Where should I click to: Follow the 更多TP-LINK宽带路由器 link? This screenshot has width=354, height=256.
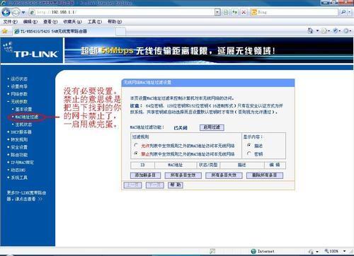click(x=26, y=196)
